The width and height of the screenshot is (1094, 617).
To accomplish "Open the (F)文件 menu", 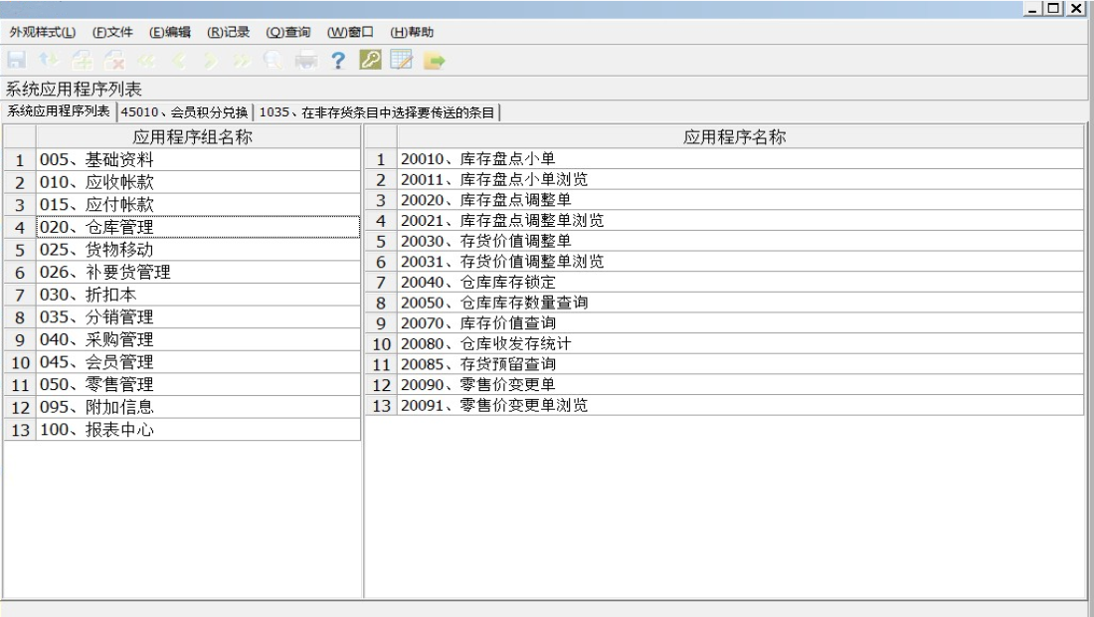I will [112, 32].
